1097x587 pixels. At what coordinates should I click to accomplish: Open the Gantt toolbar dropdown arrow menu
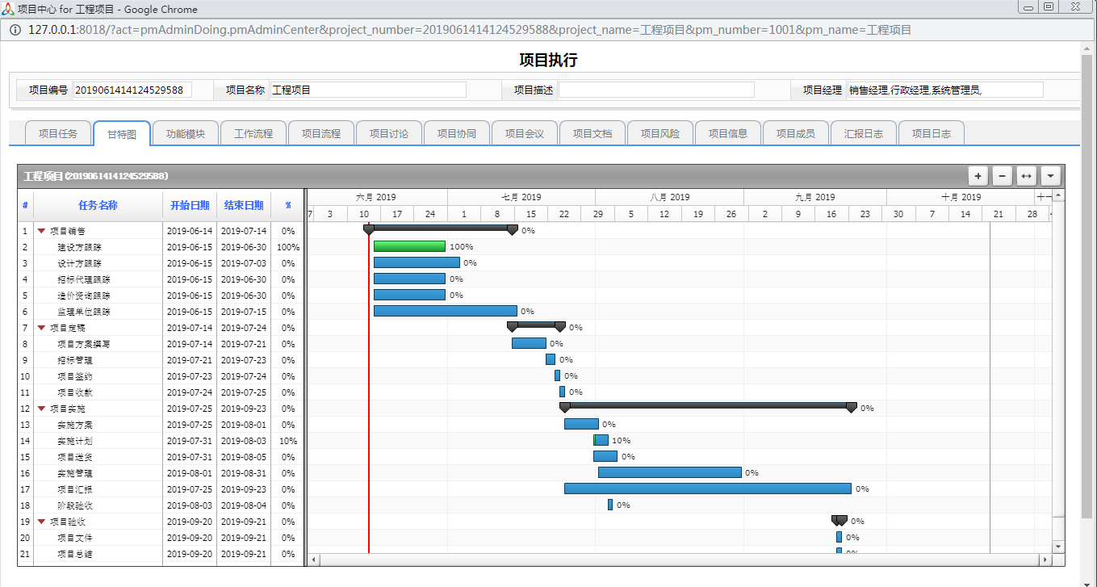click(x=1050, y=176)
